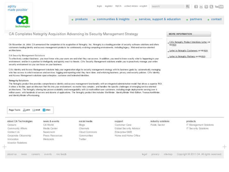Click the share icon in Page Tools

click(x=44, y=110)
